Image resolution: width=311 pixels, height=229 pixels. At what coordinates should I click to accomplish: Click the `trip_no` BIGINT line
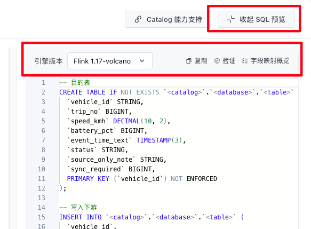point(99,112)
